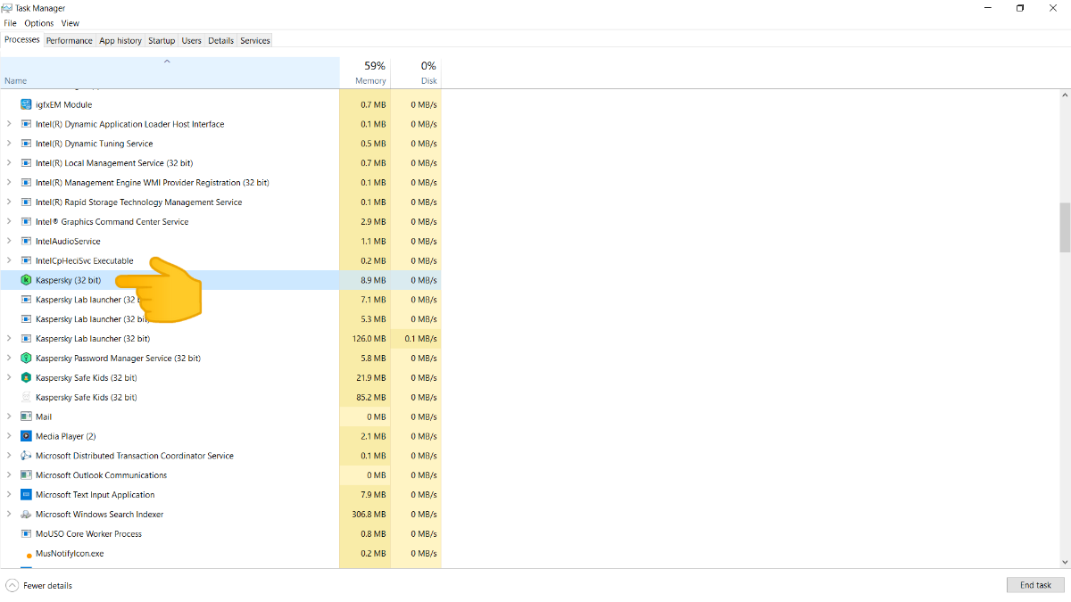Click the Microsoft Windows Search Indexer icon
The image size is (1071, 602).
[x=26, y=515]
